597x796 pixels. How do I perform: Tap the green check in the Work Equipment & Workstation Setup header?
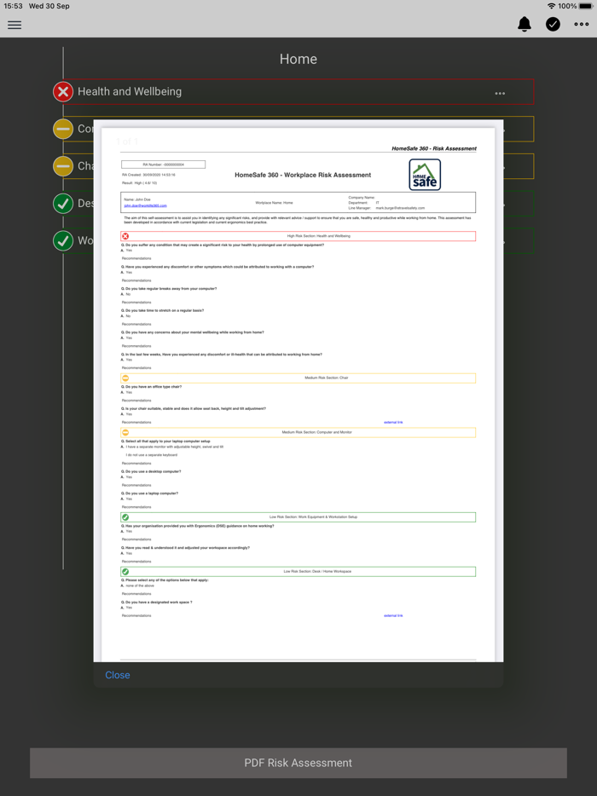(x=125, y=517)
